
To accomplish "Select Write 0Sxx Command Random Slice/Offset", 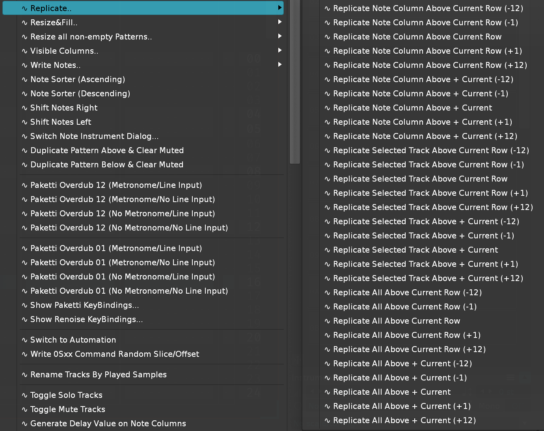I will [x=115, y=354].
